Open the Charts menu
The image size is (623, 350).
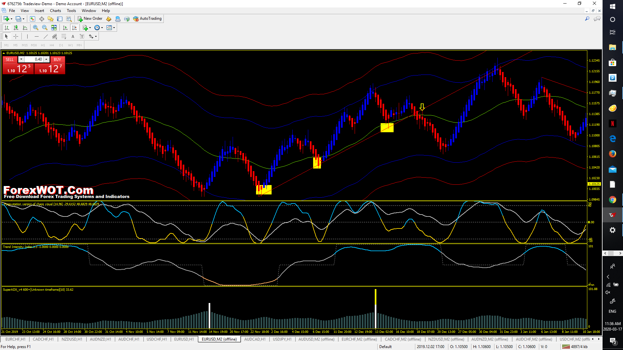pos(55,11)
